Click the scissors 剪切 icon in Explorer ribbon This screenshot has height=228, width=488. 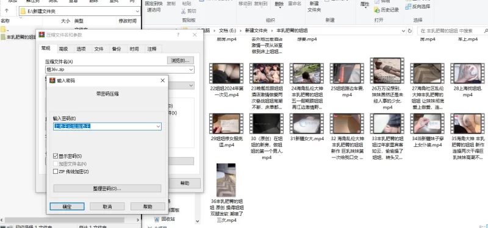coord(184,11)
